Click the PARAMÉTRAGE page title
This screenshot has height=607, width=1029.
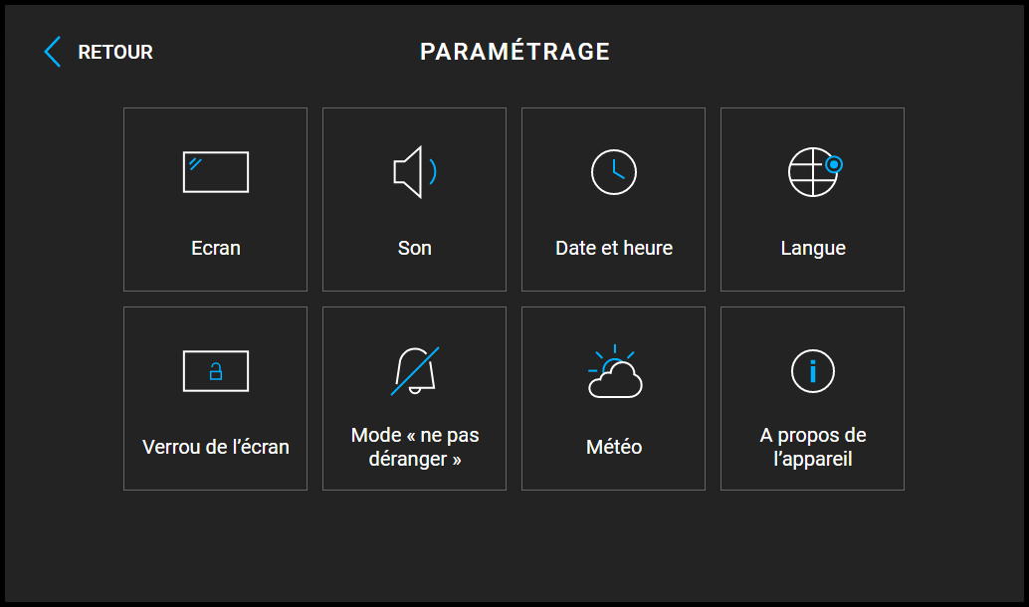click(x=515, y=51)
